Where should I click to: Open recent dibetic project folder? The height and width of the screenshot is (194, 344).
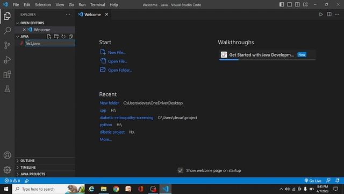tap(112, 132)
